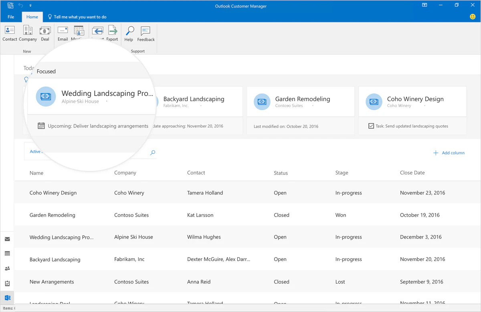
Task: Switch to the Calendar in the sidebar
Action: [x=7, y=253]
